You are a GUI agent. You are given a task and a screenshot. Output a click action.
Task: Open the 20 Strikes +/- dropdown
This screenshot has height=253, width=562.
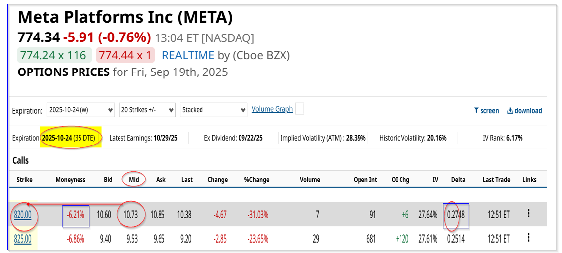[147, 110]
